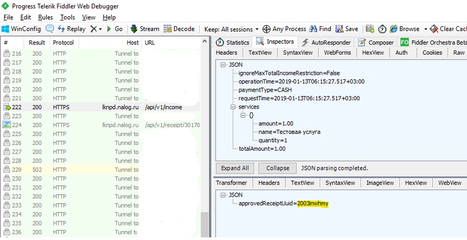
Task: Collapse the {} object node
Action: click(x=243, y=115)
